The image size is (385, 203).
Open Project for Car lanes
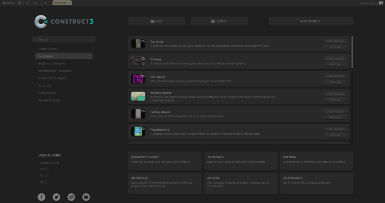coord(335,41)
